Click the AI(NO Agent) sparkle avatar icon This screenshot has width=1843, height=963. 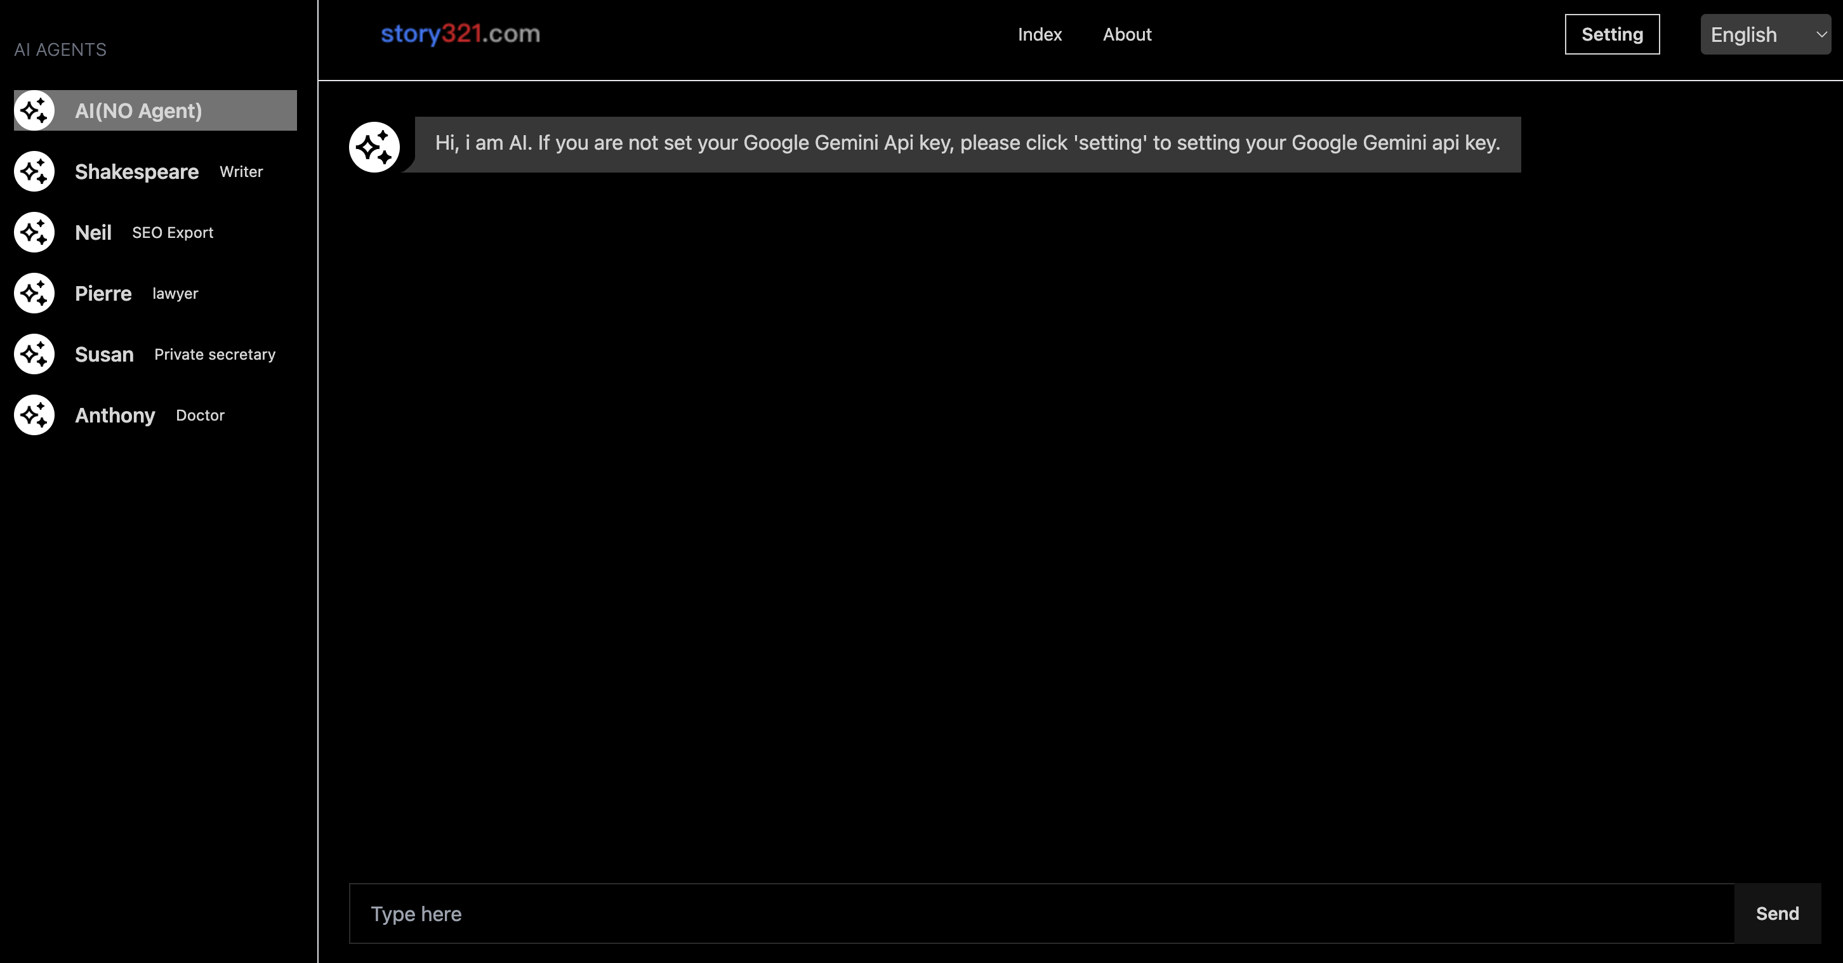pos(34,111)
